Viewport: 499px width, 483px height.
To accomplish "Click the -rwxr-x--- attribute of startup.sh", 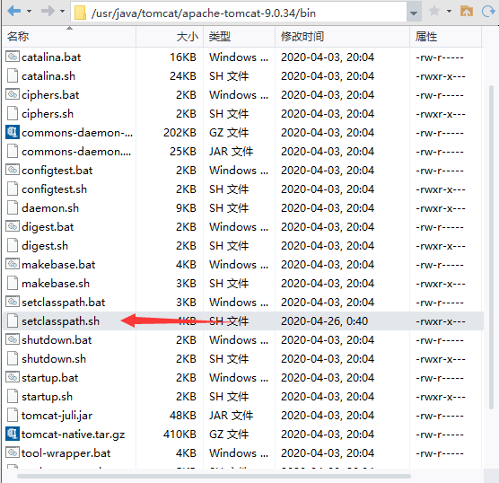I will click(x=441, y=397).
